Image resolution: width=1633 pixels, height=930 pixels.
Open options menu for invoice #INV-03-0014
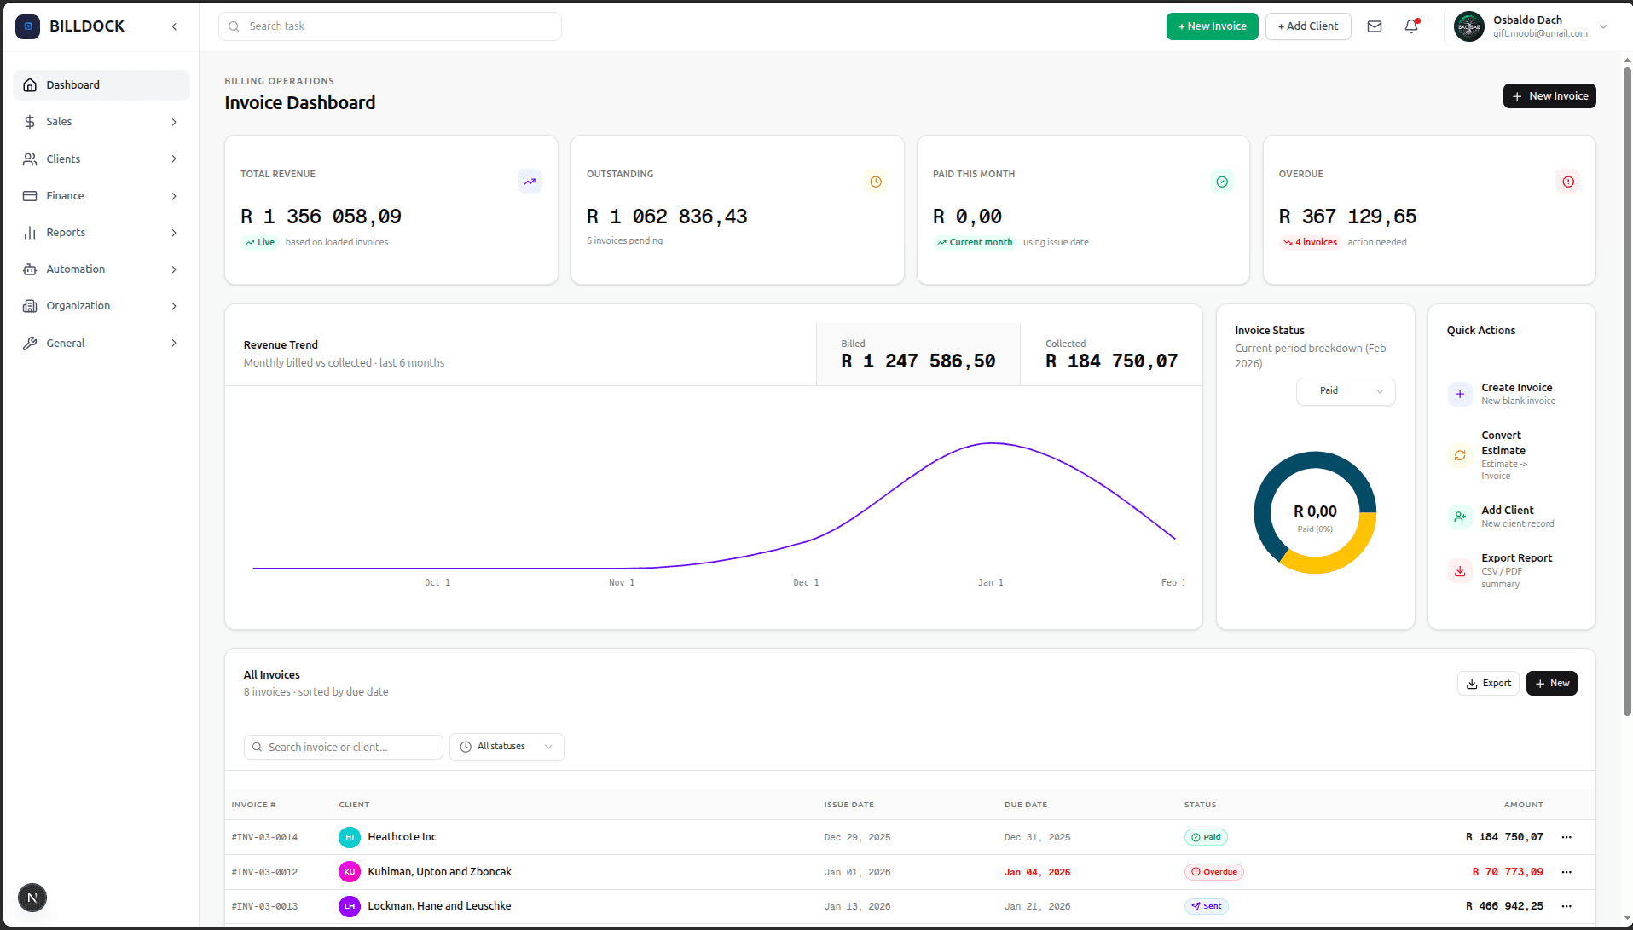coord(1566,837)
